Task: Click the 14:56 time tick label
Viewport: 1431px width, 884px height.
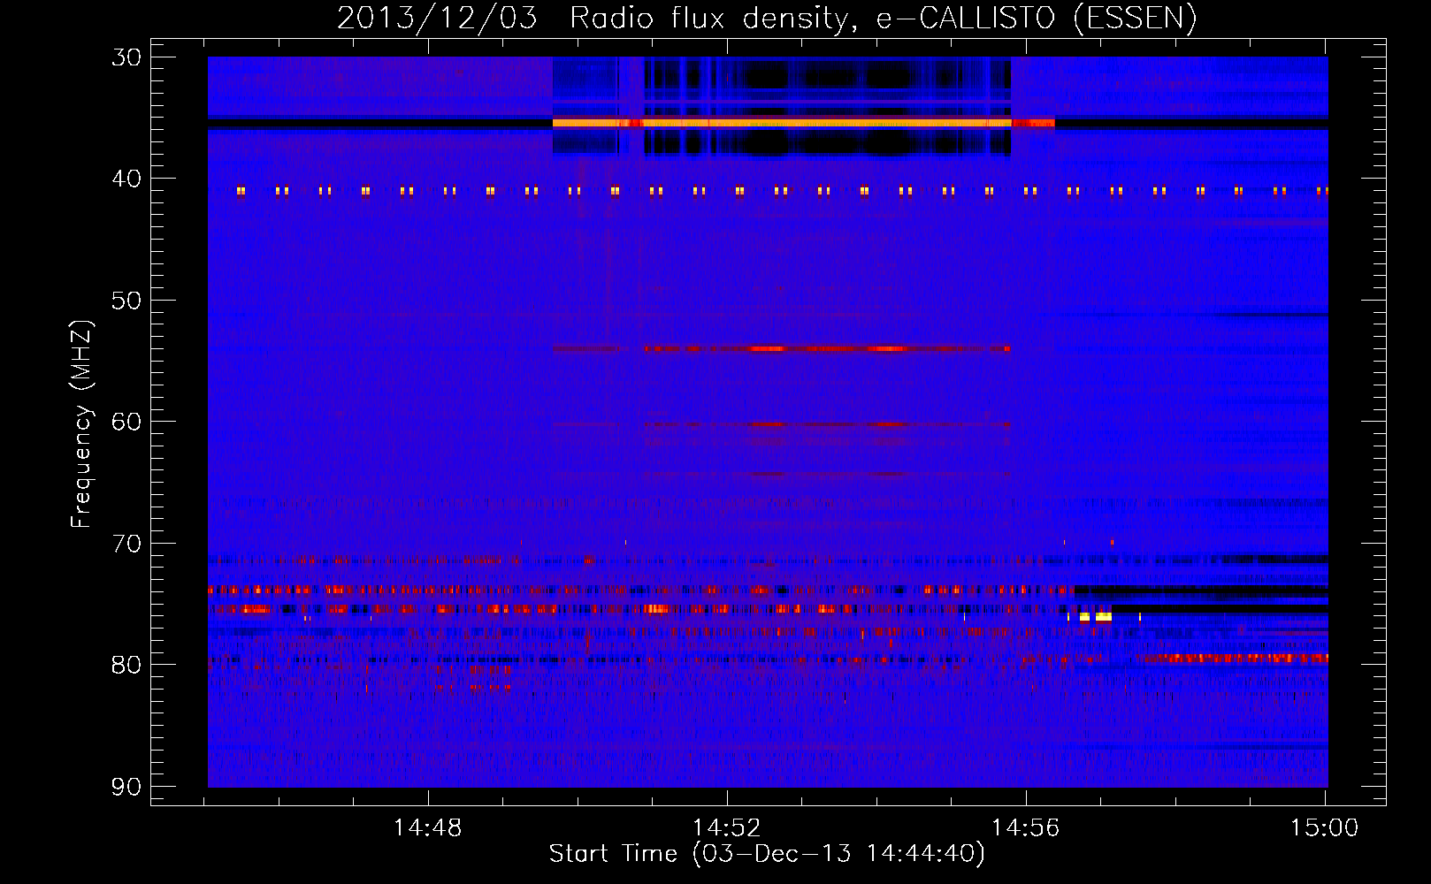Action: (x=1025, y=827)
